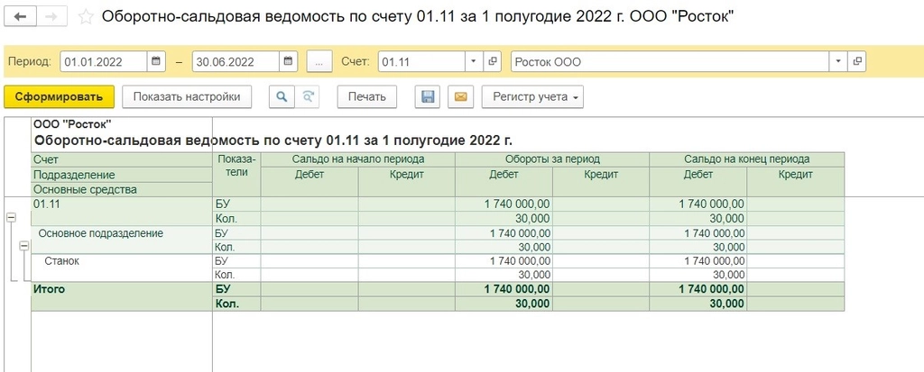
Task: Open account 01.11 selection form icon
Action: click(493, 62)
